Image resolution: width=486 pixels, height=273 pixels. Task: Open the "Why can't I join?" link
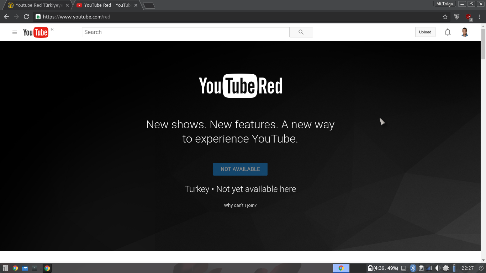coord(240,205)
